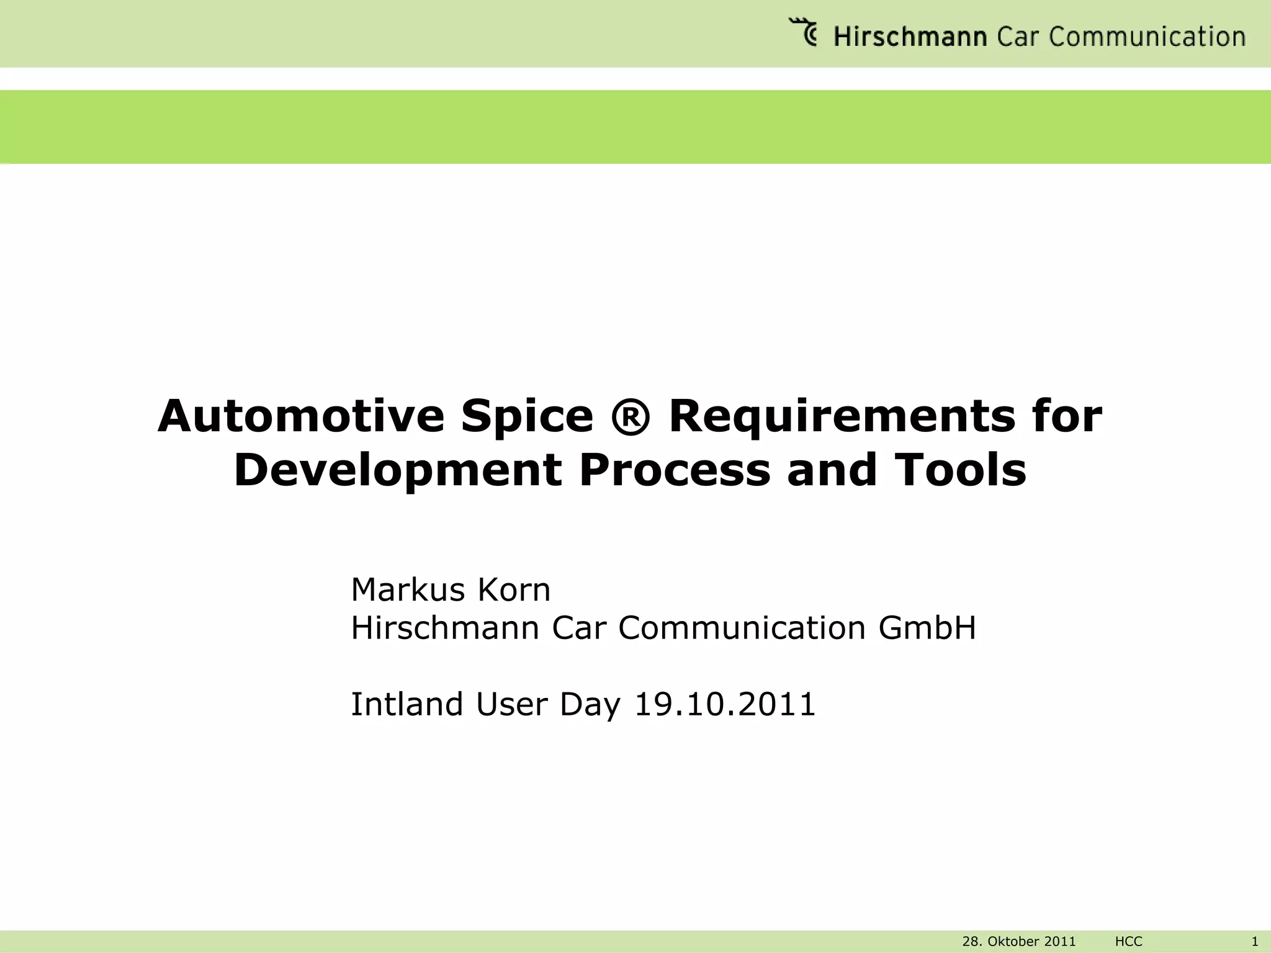Click the registered trademark ® symbol in title
The width and height of the screenshot is (1271, 953).
[x=631, y=416]
